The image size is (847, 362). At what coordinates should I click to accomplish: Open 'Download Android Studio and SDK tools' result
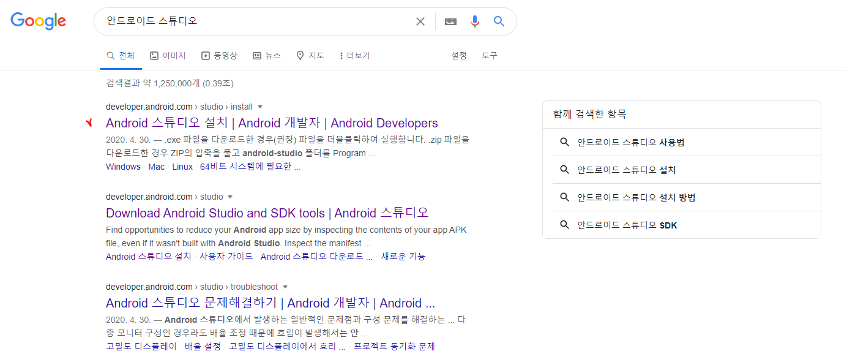coord(267,213)
